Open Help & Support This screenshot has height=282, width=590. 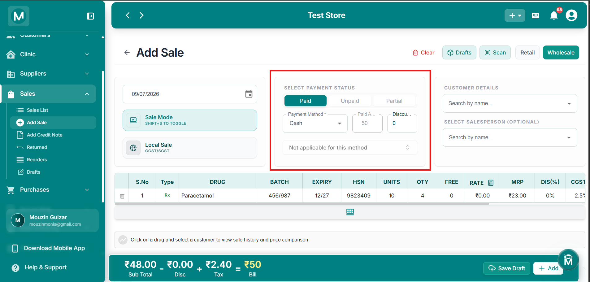(39, 267)
